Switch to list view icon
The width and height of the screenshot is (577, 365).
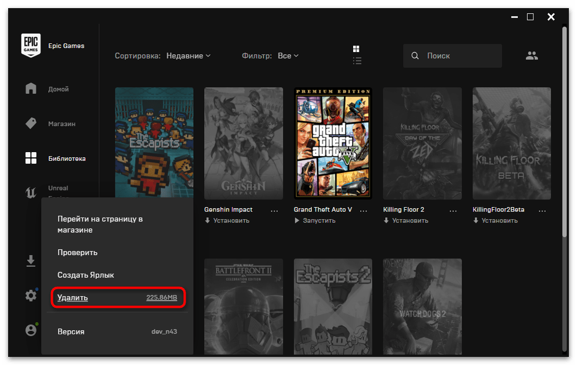(x=357, y=61)
